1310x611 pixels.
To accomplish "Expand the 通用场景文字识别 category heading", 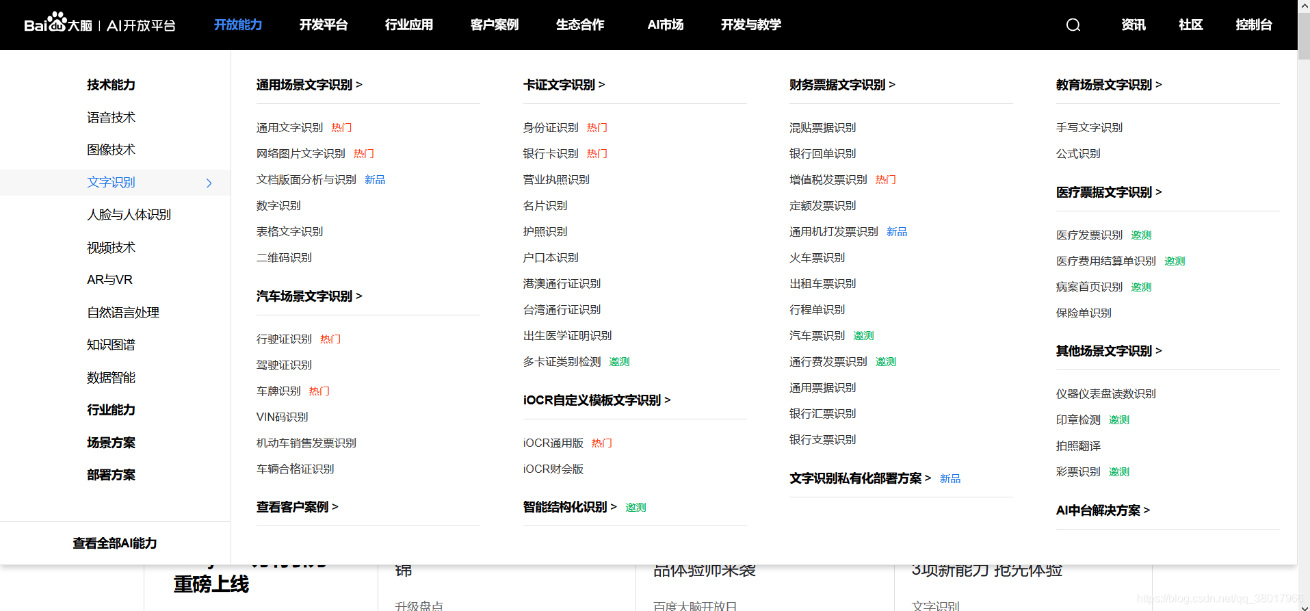I will (309, 85).
